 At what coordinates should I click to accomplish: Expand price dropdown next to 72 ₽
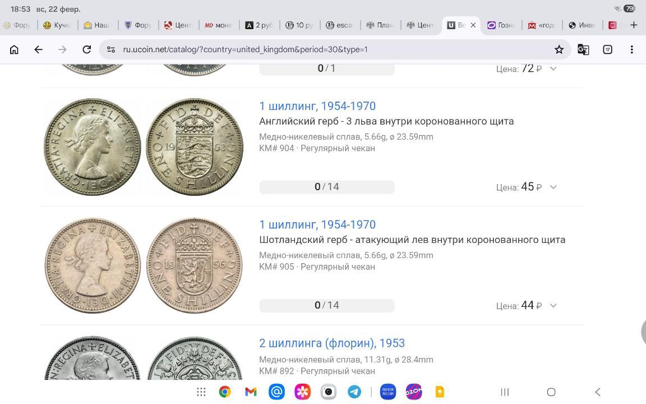tap(553, 68)
